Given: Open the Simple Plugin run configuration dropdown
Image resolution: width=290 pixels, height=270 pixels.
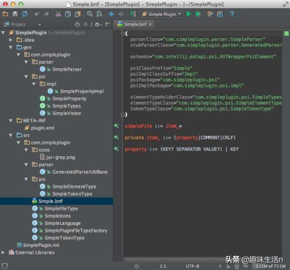Looking at the screenshot, I should [x=162, y=14].
